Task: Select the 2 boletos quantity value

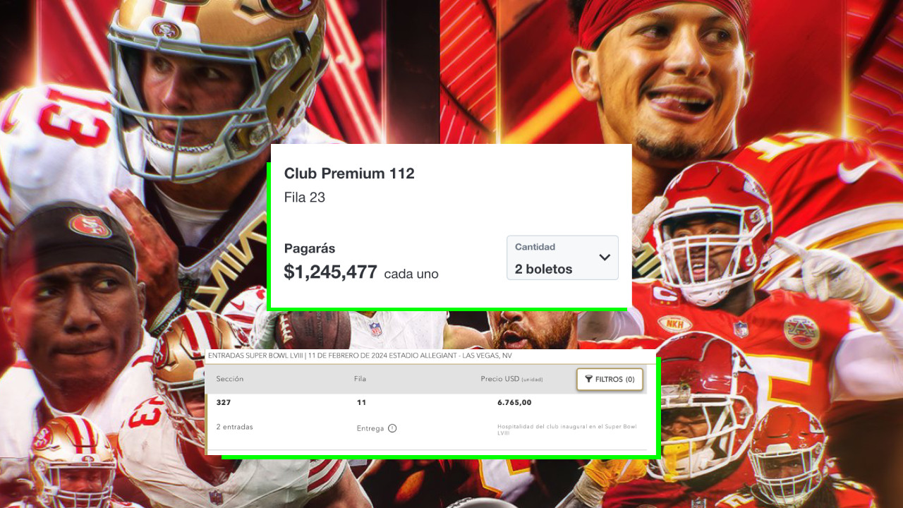Action: click(x=543, y=269)
